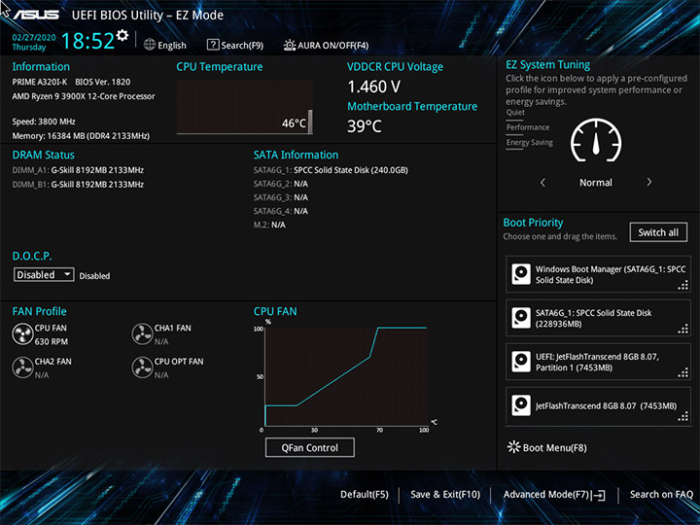Click the PRIME A320I-K BIOS Ver. 1820 line

71,82
